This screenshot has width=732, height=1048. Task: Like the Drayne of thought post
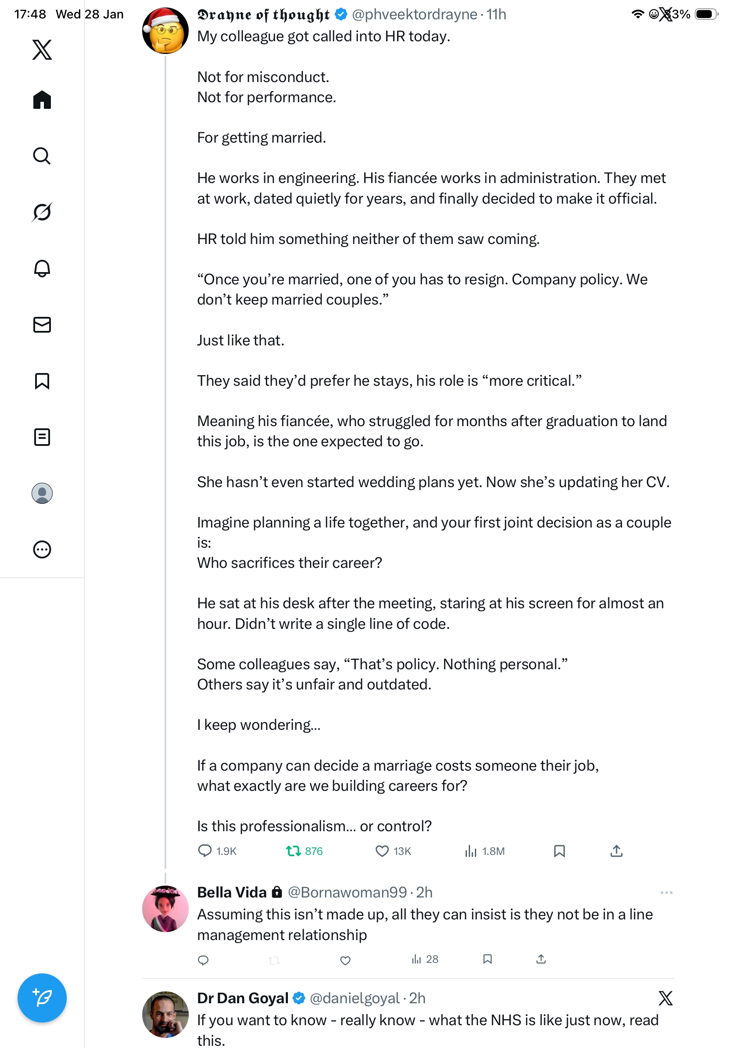click(381, 851)
